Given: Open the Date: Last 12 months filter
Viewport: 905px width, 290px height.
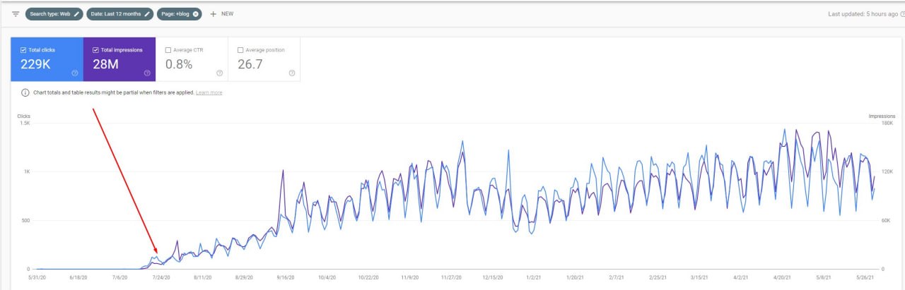Looking at the screenshot, I should tap(115, 14).
